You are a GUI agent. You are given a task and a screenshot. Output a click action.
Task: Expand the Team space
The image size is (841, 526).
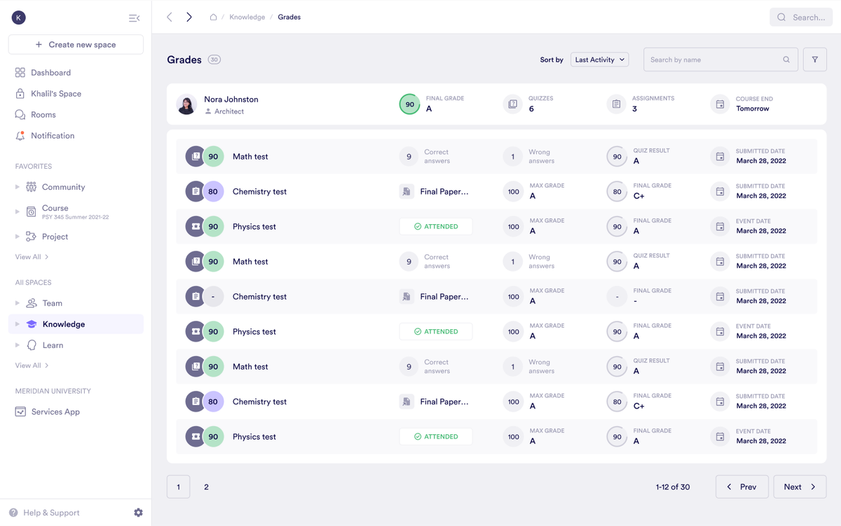click(18, 303)
